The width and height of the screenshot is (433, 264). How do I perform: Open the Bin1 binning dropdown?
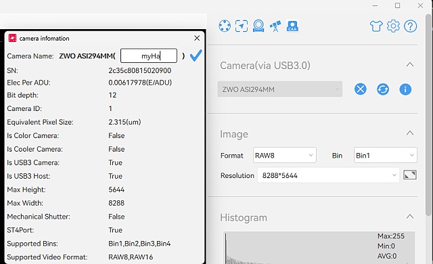[385, 155]
